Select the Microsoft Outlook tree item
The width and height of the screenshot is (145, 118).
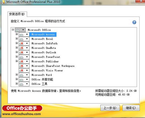point(44,52)
